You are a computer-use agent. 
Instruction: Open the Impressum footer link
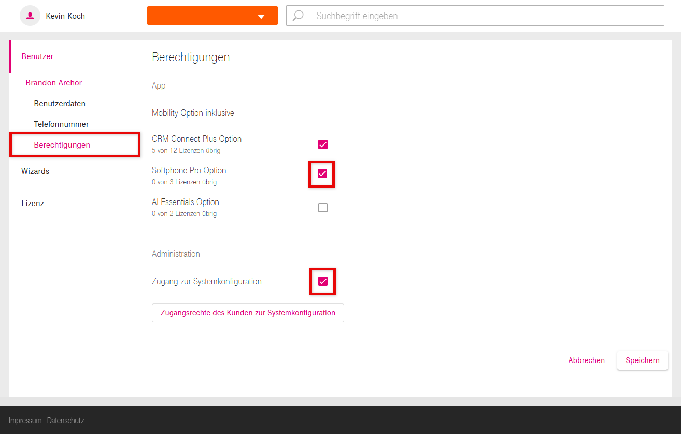25,421
